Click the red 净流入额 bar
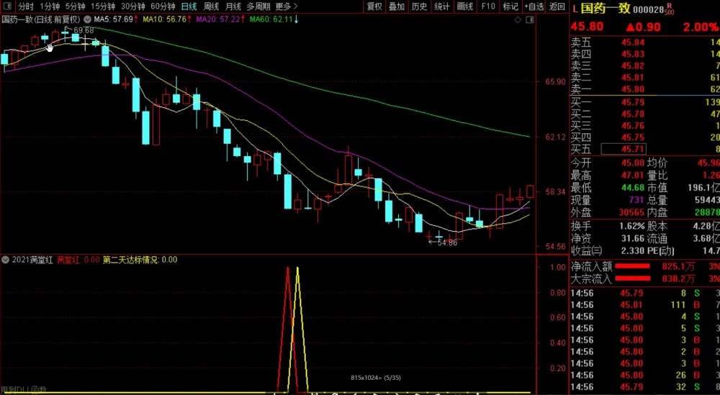Screen dimensions: 720x395 click(632, 266)
